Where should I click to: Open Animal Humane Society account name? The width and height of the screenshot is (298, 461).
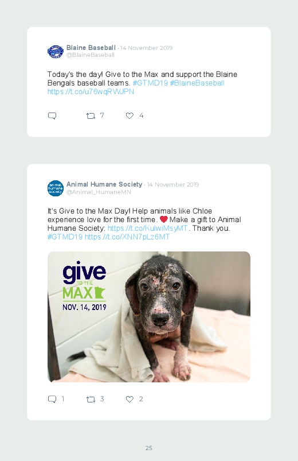[x=104, y=184]
